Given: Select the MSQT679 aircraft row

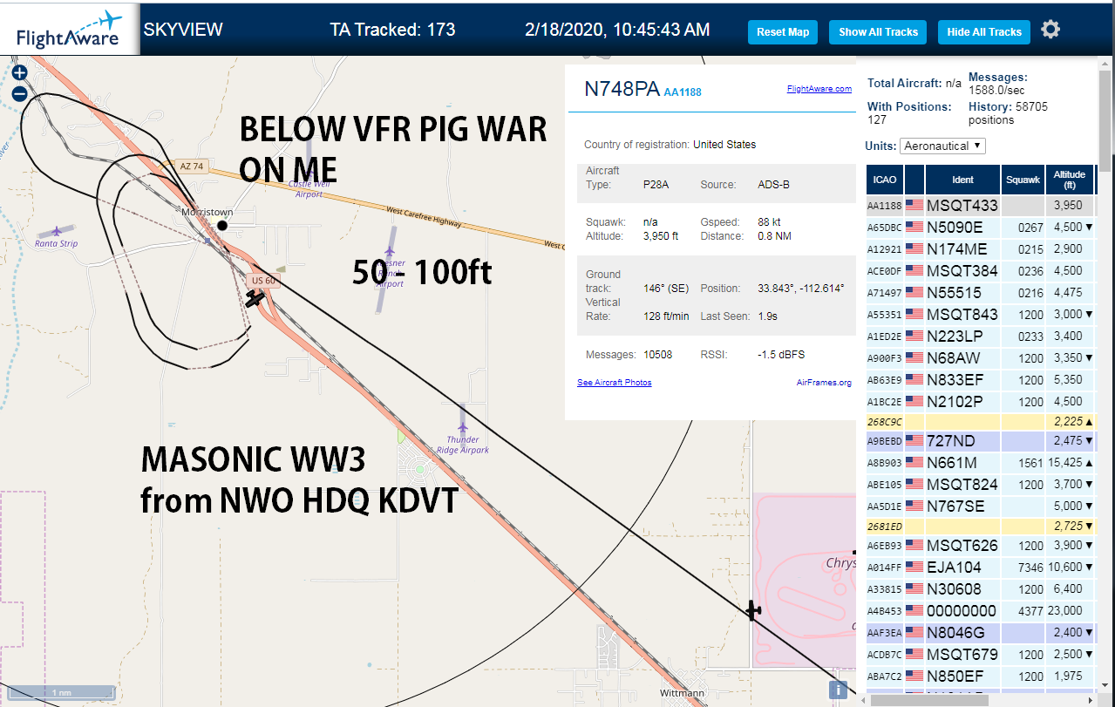Looking at the screenshot, I should click(x=980, y=655).
